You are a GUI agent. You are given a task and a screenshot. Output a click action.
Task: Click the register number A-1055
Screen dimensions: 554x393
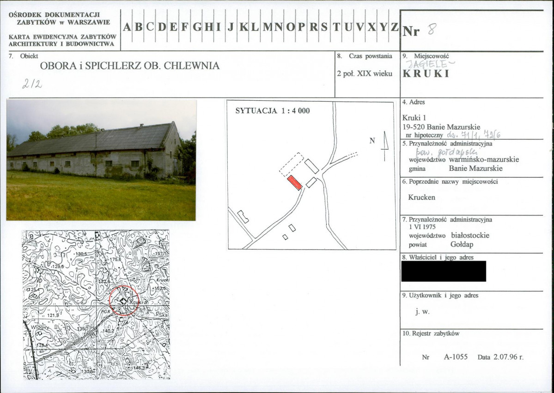click(456, 357)
